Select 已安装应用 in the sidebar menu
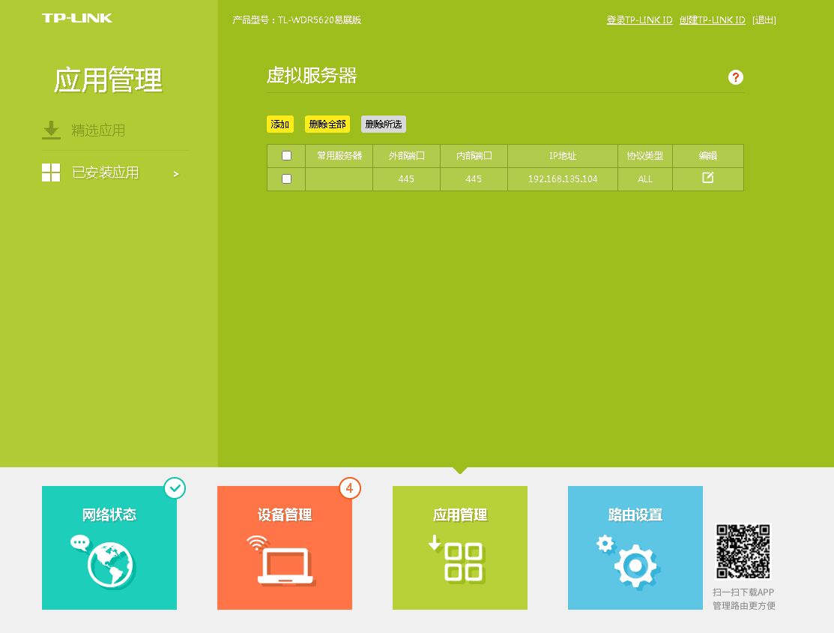Screen dimensions: 834x633 [106, 172]
